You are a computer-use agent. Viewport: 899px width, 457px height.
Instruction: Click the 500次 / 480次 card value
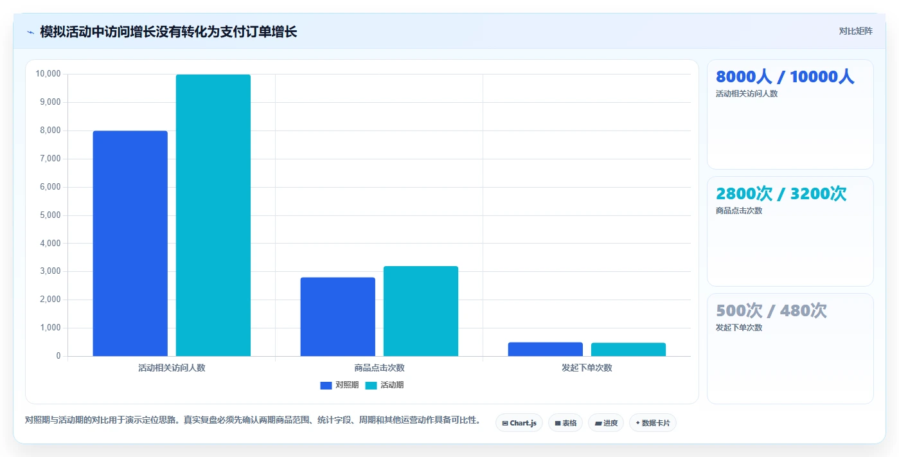771,310
